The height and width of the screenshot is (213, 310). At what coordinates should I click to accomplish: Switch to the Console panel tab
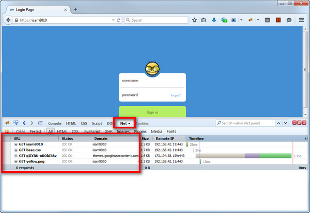point(55,123)
